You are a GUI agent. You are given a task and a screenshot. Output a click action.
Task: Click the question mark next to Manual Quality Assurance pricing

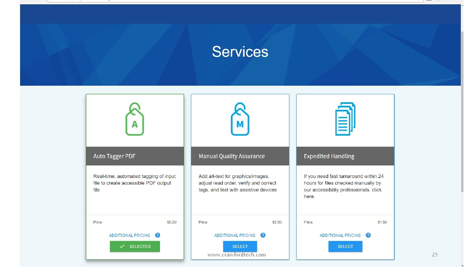263,235
